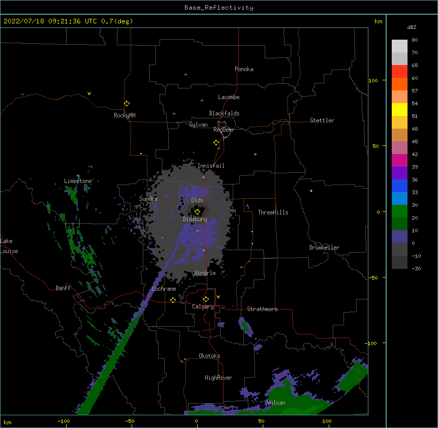Click the slate purple 10 dBZ legend swatch
The height and width of the screenshot is (428, 438).
pos(399,237)
